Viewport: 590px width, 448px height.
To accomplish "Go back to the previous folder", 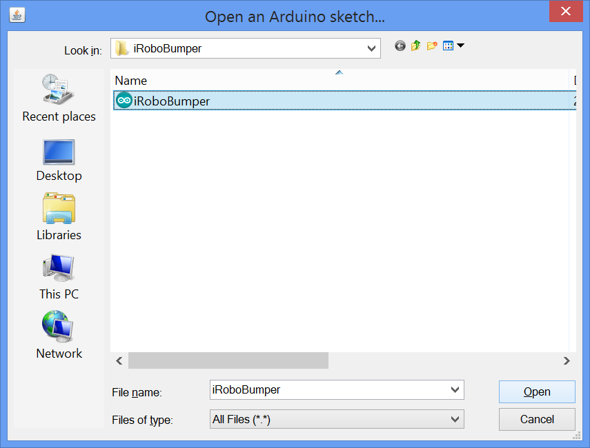I will (400, 46).
